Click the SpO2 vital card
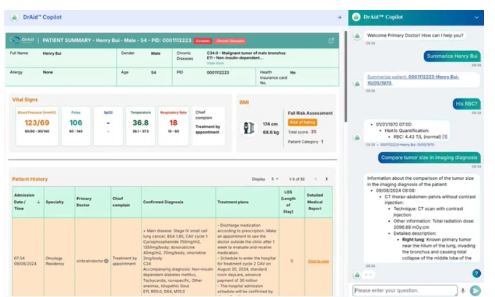495x297 pixels. point(108,126)
